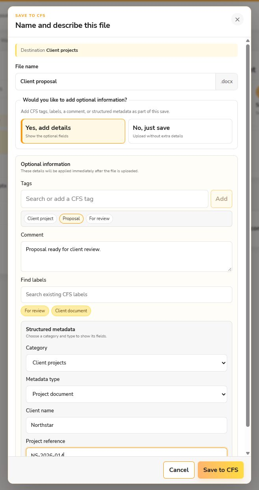Viewport: 259px width, 490px height.
Task: Select "Yes, add details" option
Action: tap(73, 131)
